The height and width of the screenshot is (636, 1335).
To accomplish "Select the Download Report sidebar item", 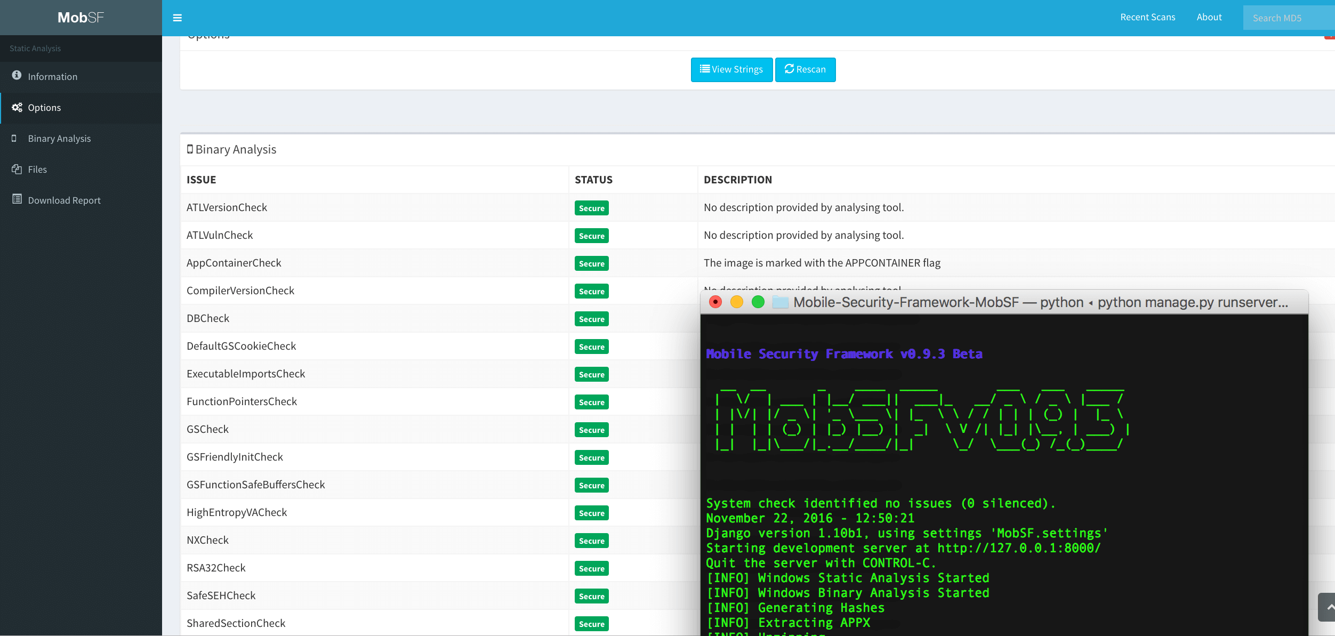I will tap(64, 200).
